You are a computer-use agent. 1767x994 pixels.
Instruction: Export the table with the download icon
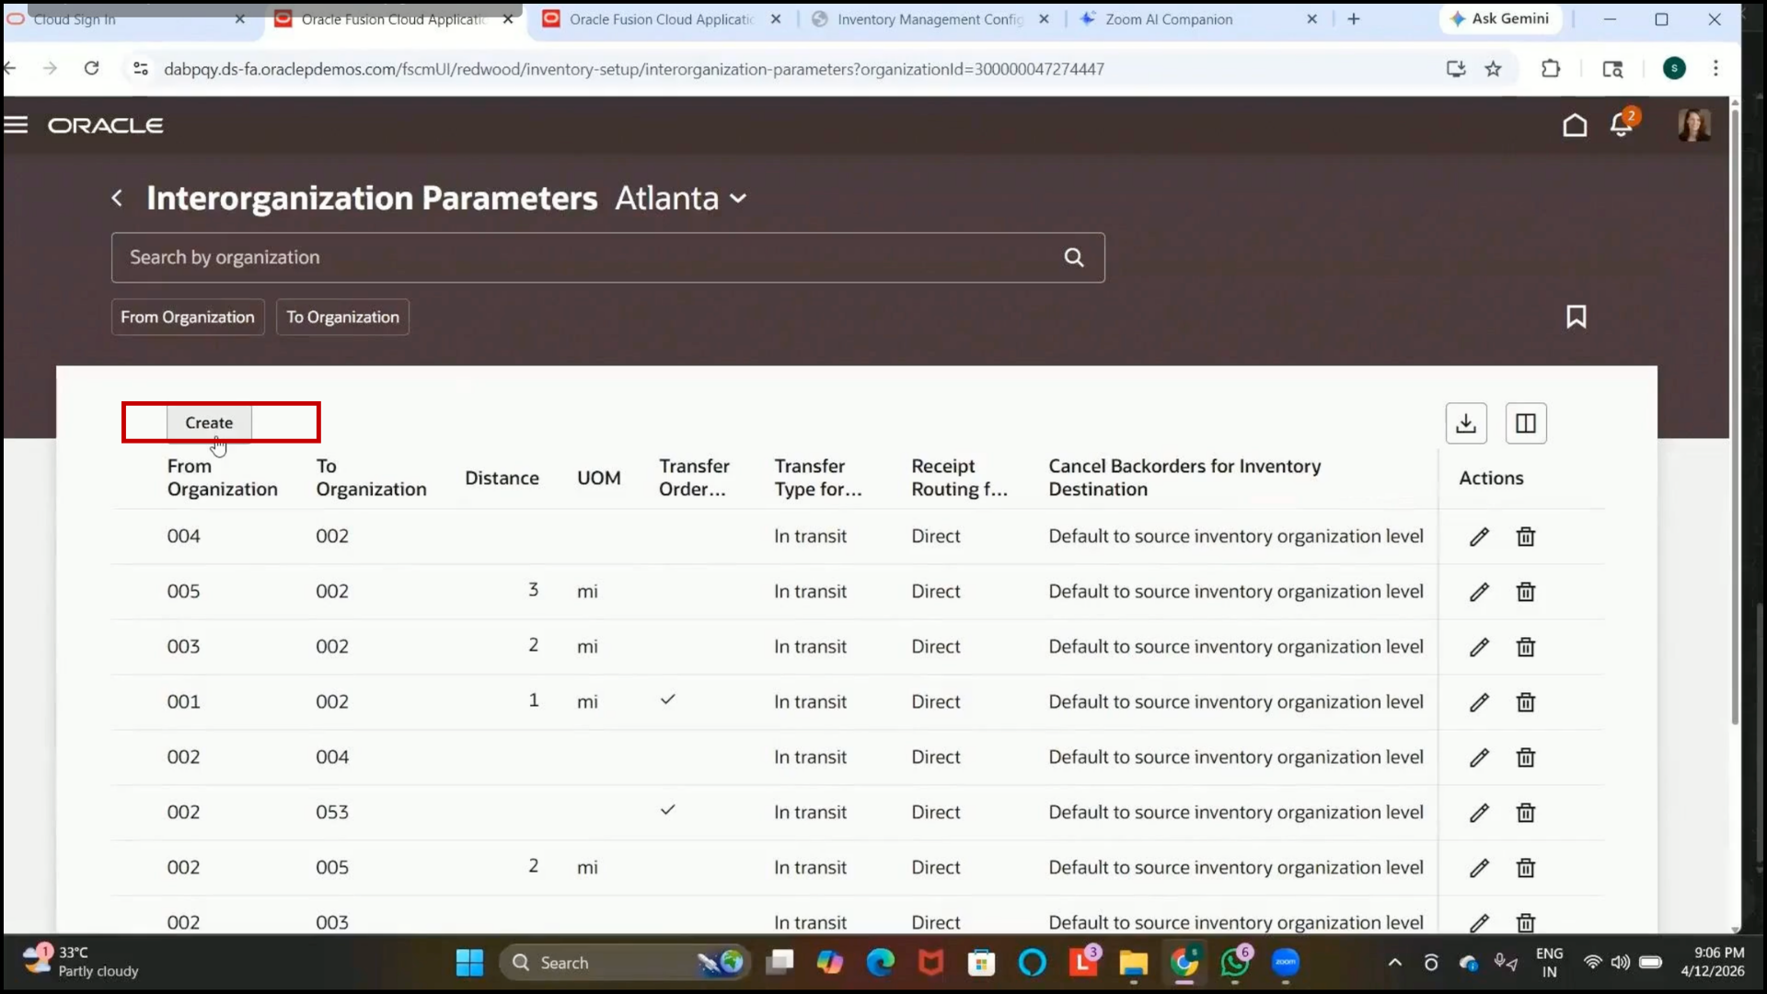pyautogui.click(x=1466, y=423)
